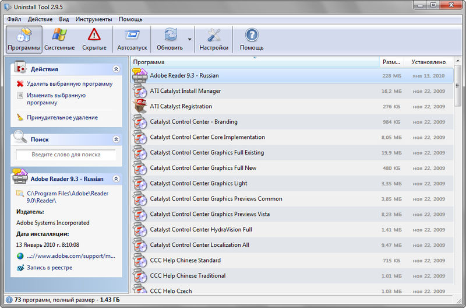Collapse the Действия panel

(116, 69)
